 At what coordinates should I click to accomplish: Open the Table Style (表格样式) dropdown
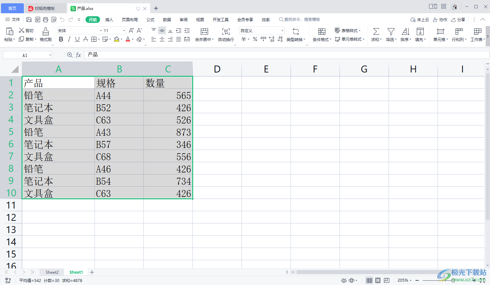pyautogui.click(x=348, y=30)
